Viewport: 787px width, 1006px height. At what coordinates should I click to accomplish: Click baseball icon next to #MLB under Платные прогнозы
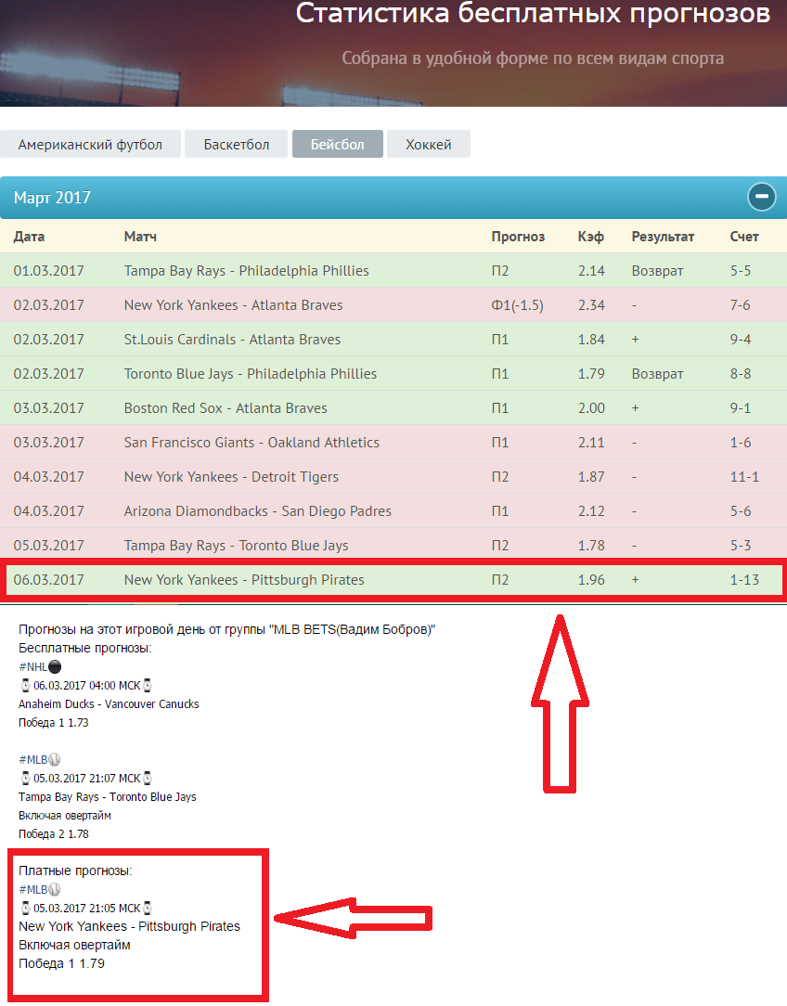(x=55, y=890)
